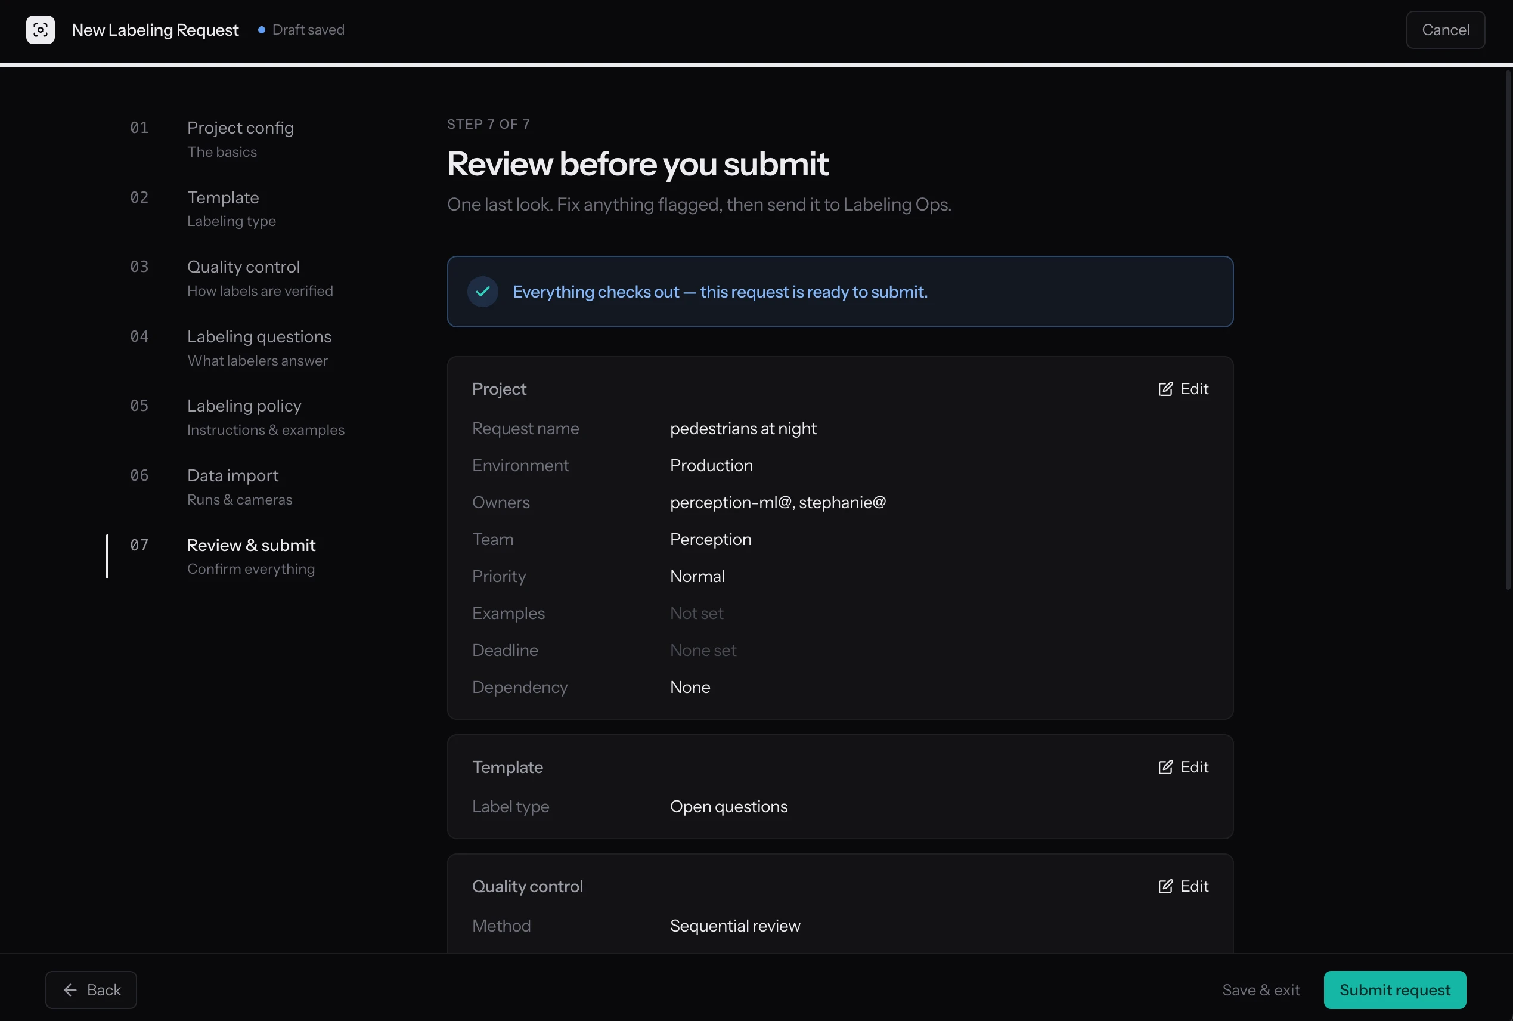Click the 'Confirm everything' step subtitle

coord(250,569)
